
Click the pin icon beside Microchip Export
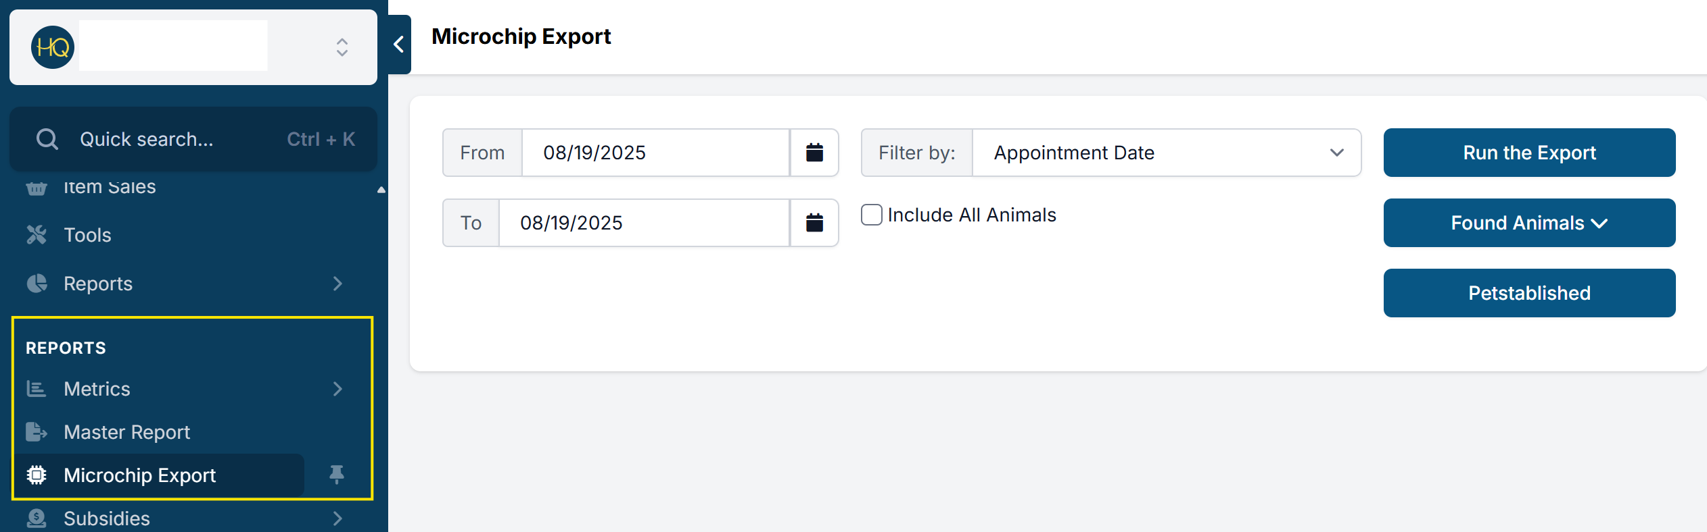click(x=337, y=475)
